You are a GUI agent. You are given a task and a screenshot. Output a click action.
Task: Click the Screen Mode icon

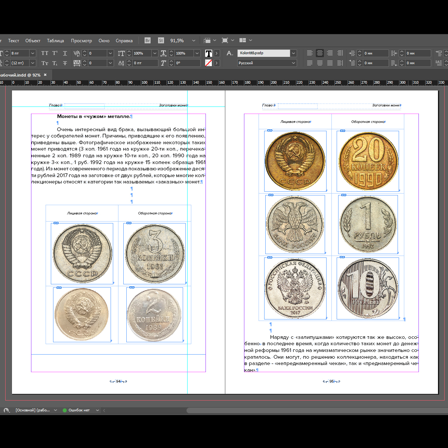(225, 41)
